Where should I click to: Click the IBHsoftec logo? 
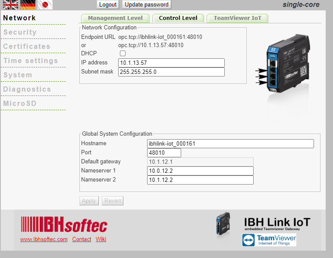coord(64,225)
